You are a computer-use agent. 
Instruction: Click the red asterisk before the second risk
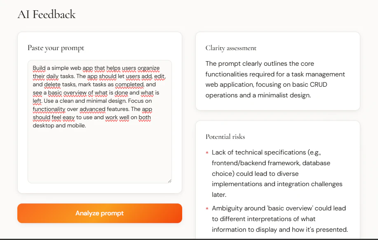207,208
